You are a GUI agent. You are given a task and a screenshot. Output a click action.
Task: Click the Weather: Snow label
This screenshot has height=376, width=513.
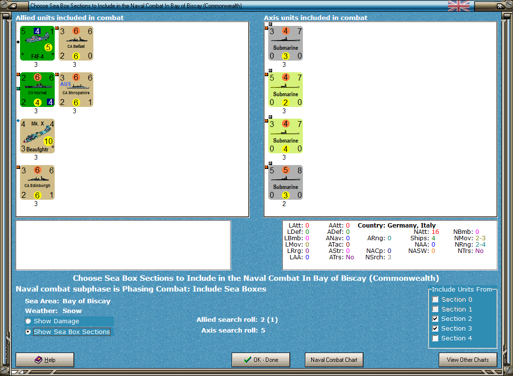pos(53,311)
